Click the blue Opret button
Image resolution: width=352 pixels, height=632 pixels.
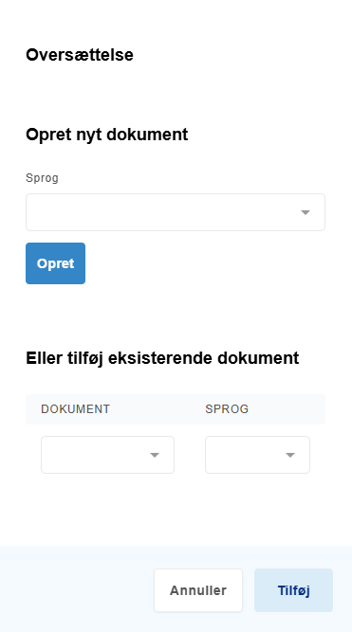pyautogui.click(x=55, y=263)
